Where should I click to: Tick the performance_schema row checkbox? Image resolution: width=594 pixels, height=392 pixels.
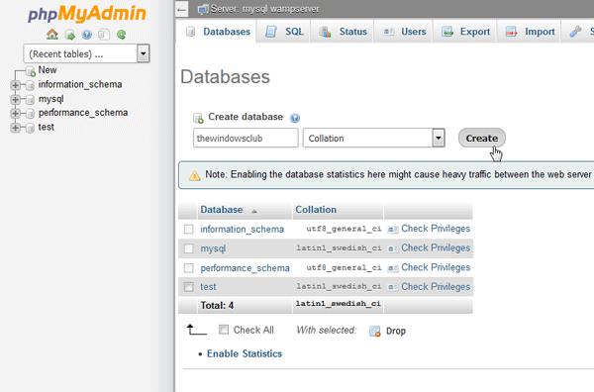[189, 268]
